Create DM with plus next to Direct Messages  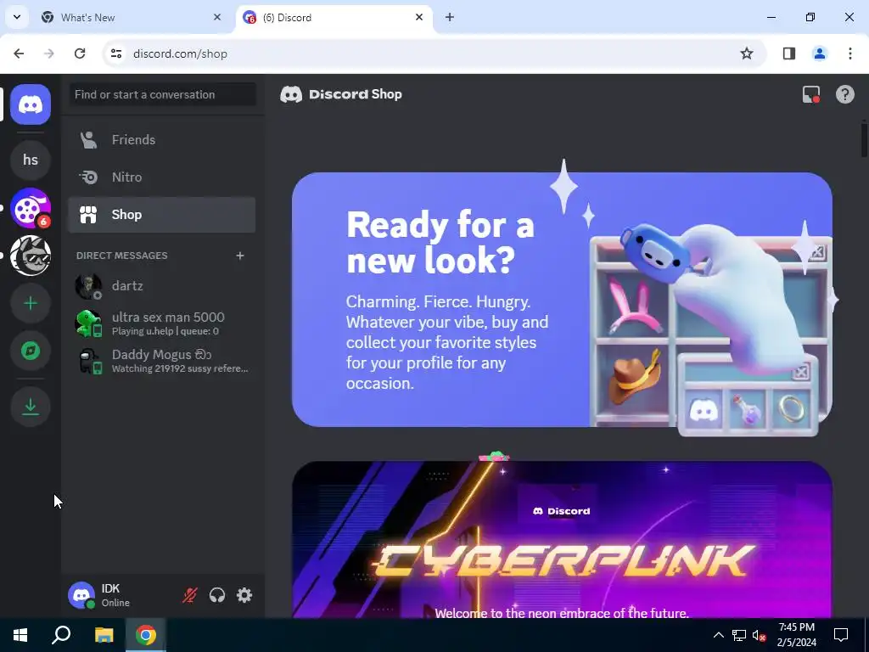240,256
